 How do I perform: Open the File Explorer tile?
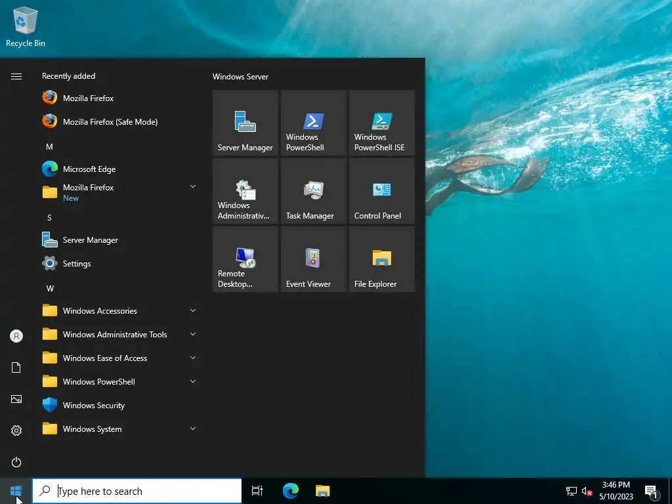(x=382, y=259)
